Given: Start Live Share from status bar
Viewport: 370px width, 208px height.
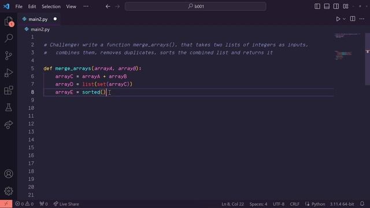Looking at the screenshot, I should (x=66, y=204).
